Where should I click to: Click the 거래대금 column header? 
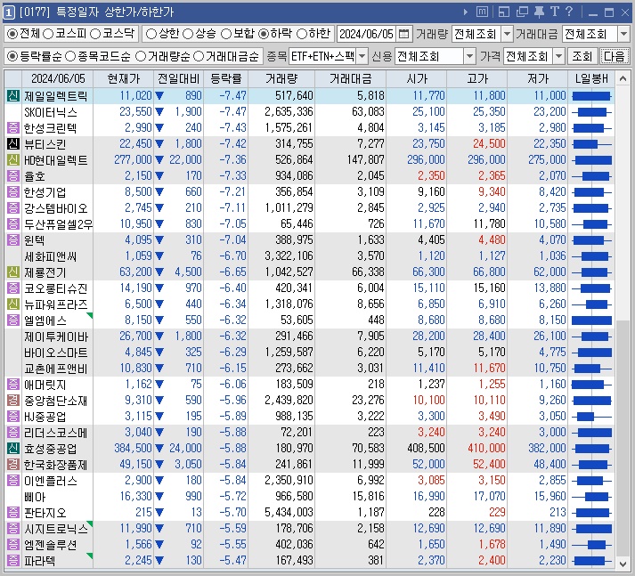pos(351,78)
